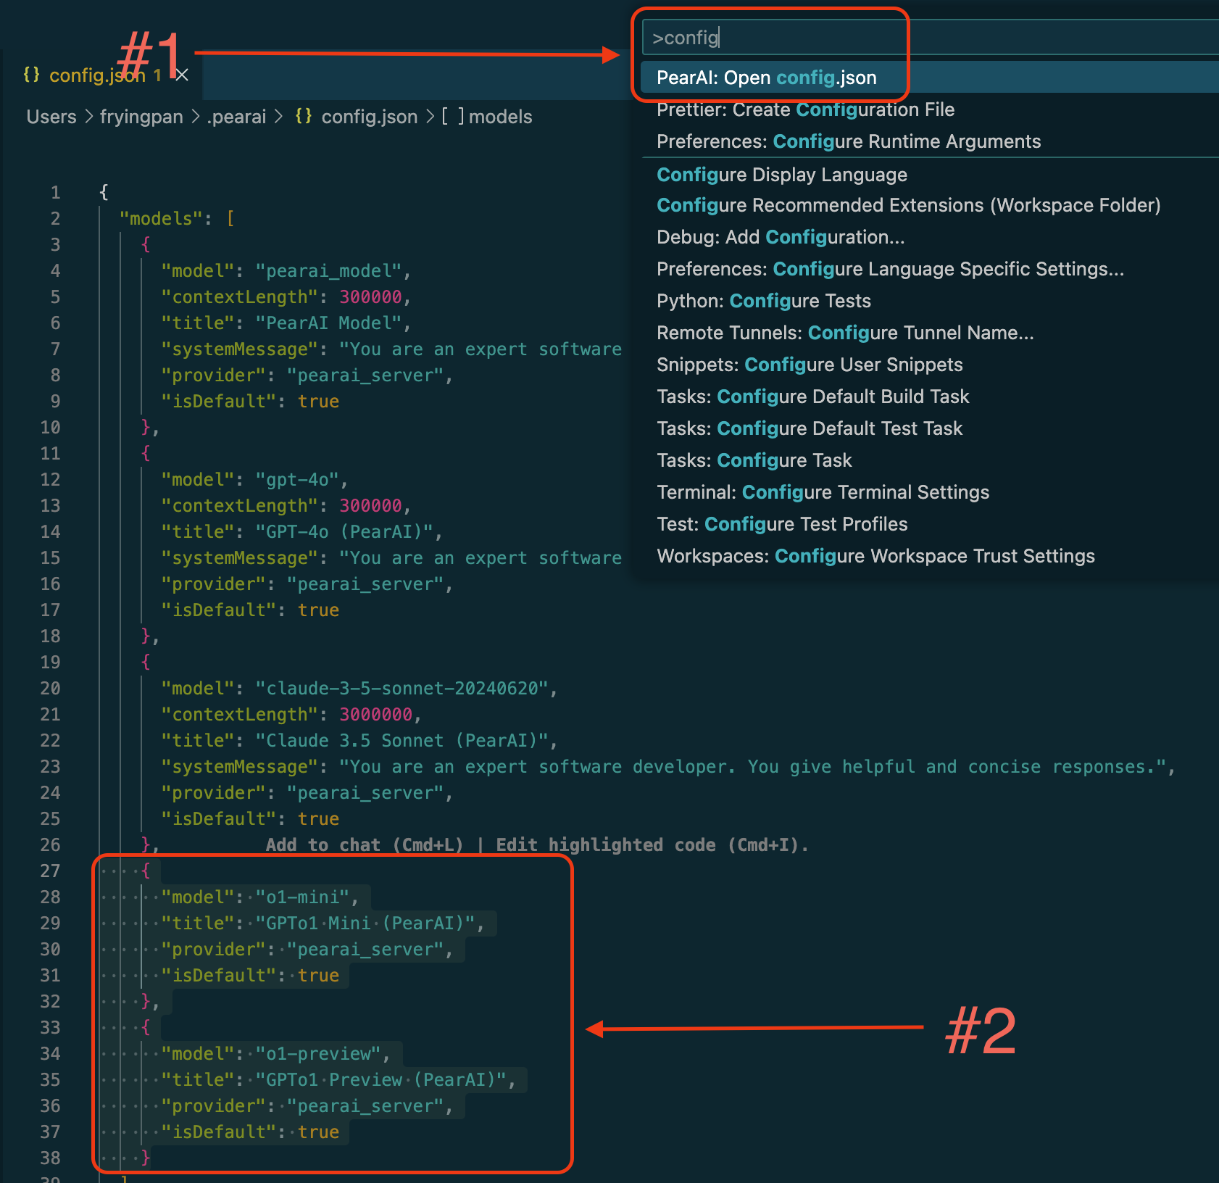Viewport: 1219px width, 1183px height.
Task: Click the "Users" breadcrumb item
Action: pyautogui.click(x=51, y=116)
